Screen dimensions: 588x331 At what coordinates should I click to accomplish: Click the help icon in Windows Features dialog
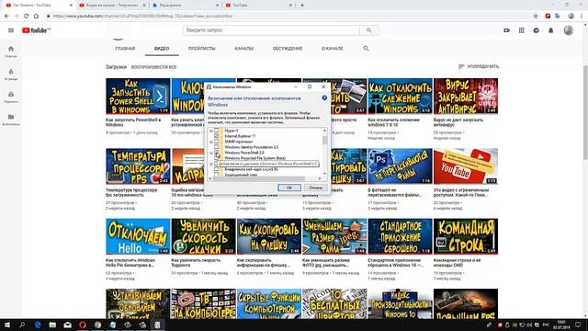tap(324, 98)
